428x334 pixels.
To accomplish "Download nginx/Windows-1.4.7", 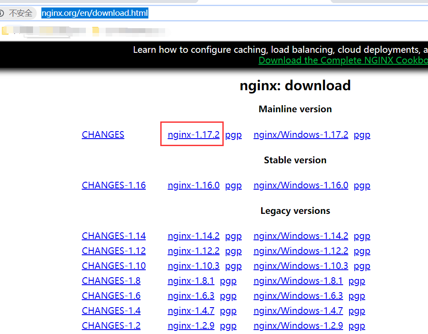I will coord(298,311).
